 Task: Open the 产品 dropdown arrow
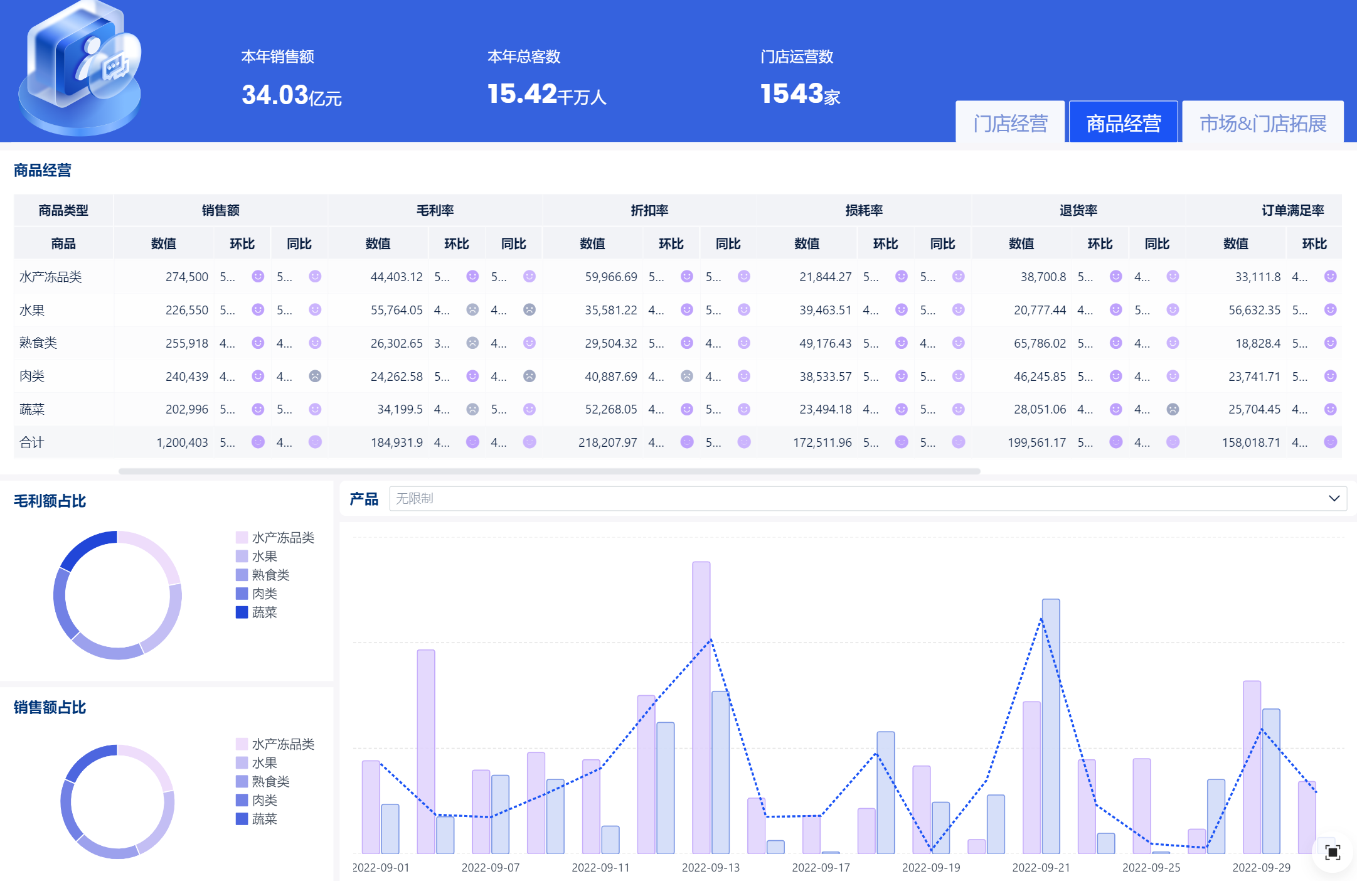coord(1334,498)
